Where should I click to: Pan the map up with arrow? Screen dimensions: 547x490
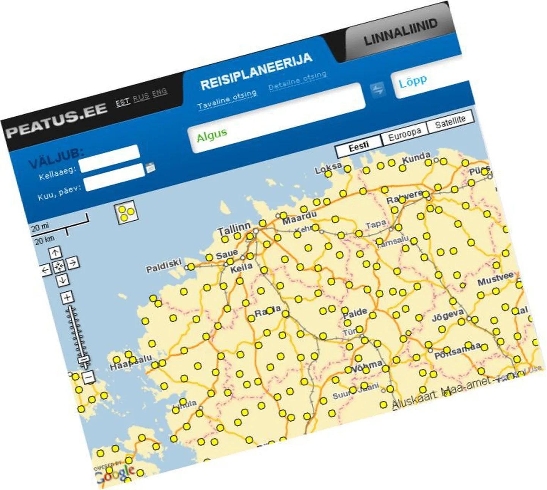(55, 253)
